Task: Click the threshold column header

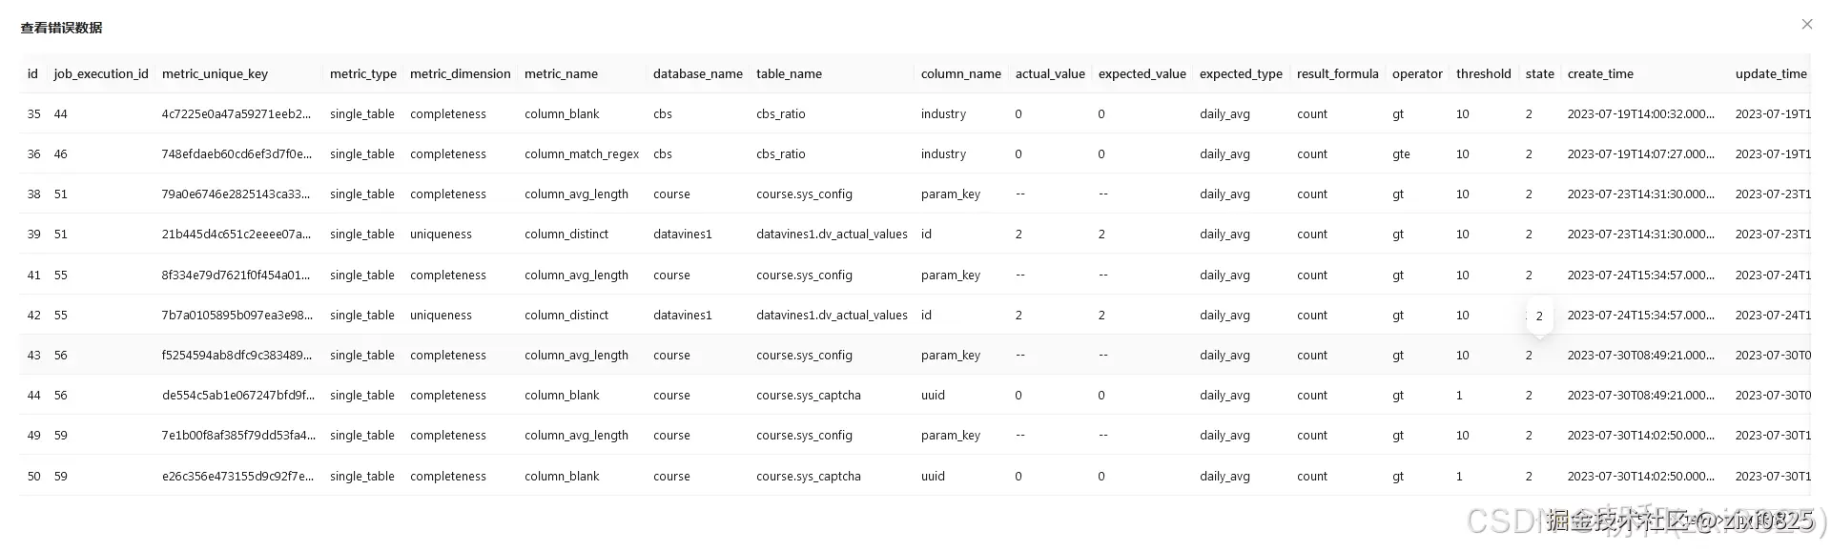Action: 1483,73
